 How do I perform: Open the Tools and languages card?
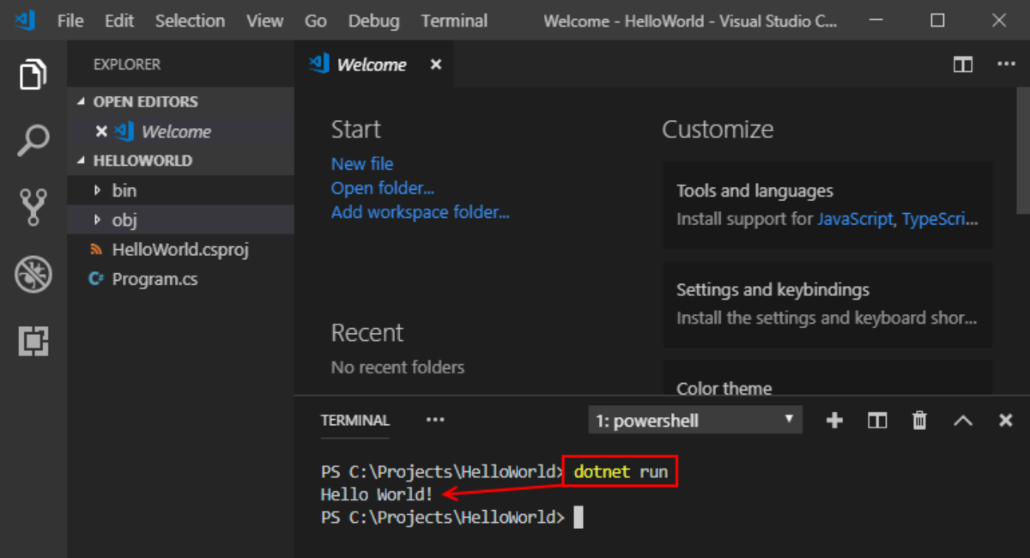coord(827,205)
